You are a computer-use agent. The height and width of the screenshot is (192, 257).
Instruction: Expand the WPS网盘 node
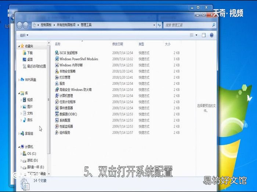19,80
